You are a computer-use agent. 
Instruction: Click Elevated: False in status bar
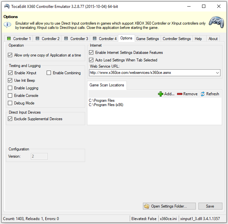click(144, 219)
